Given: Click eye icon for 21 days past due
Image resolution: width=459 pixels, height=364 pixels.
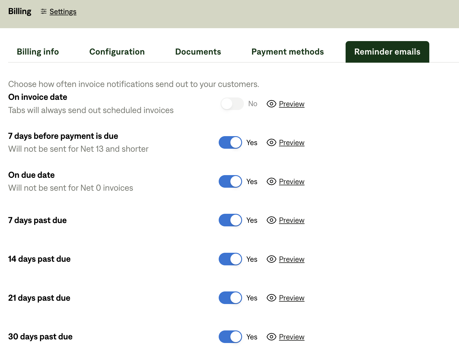Looking at the screenshot, I should (x=271, y=298).
